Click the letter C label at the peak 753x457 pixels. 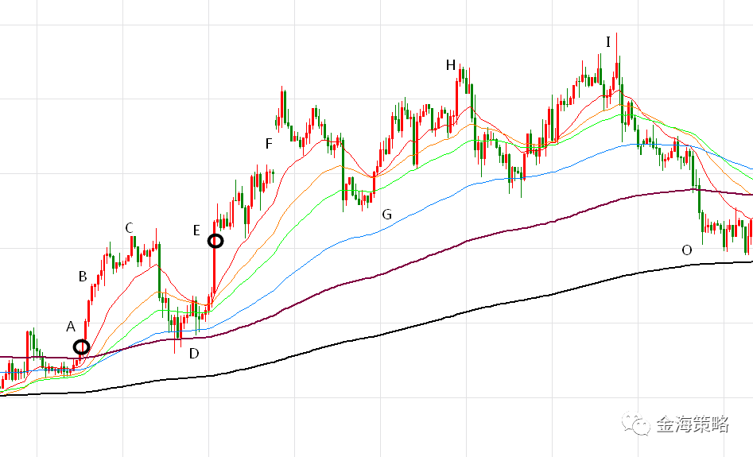pos(129,228)
